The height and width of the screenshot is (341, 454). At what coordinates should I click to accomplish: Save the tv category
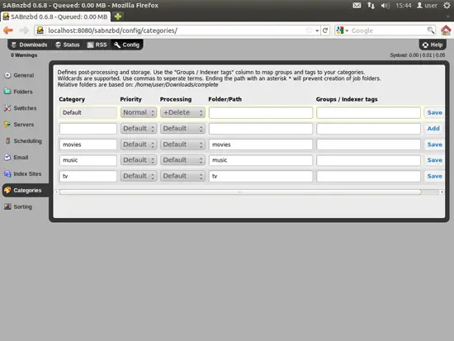(434, 176)
